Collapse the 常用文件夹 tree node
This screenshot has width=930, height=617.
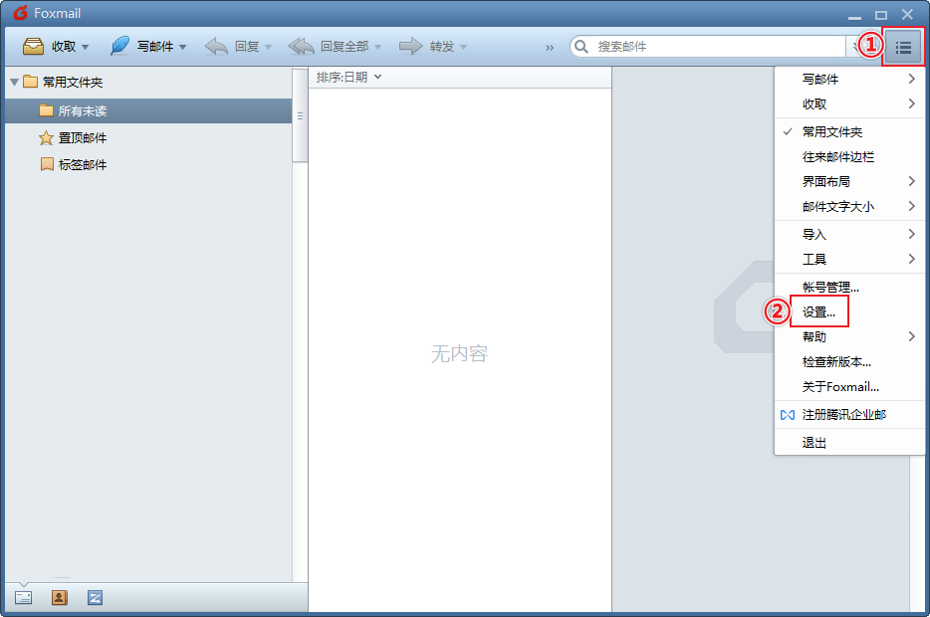coord(14,83)
